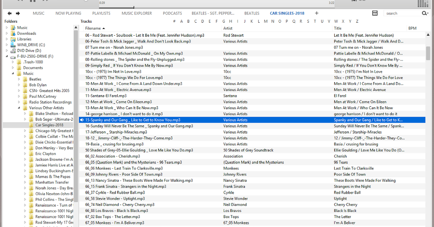Screen dimensions: 434x227
Task: Expand the Bob Dylan folder
Action: [19, 85]
